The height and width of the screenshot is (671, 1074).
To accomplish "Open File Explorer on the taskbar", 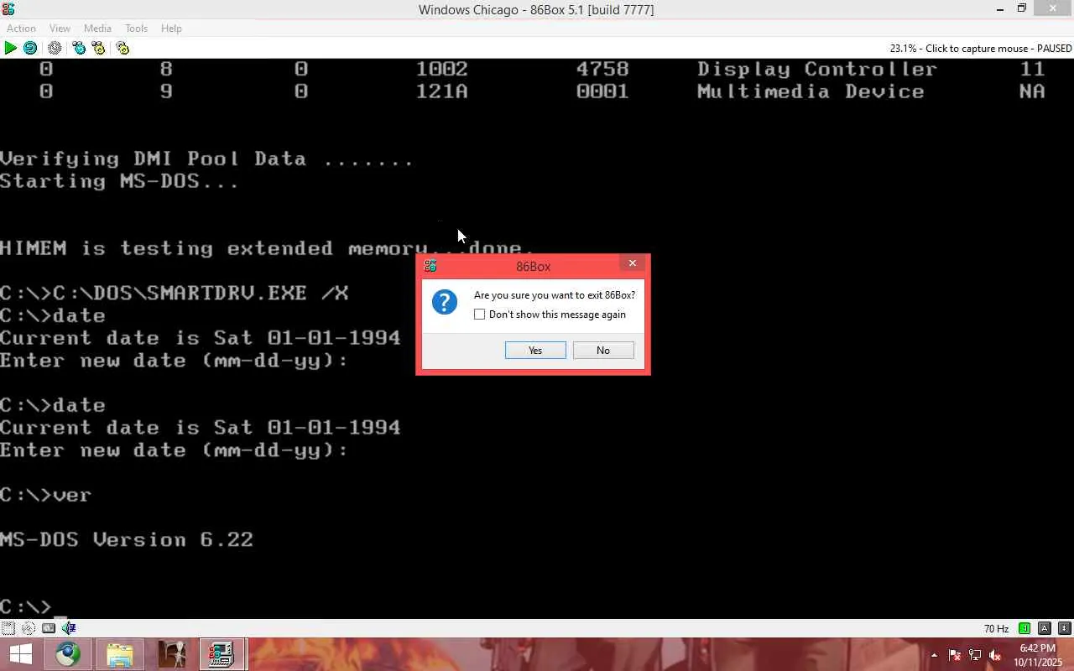I will tap(120, 654).
